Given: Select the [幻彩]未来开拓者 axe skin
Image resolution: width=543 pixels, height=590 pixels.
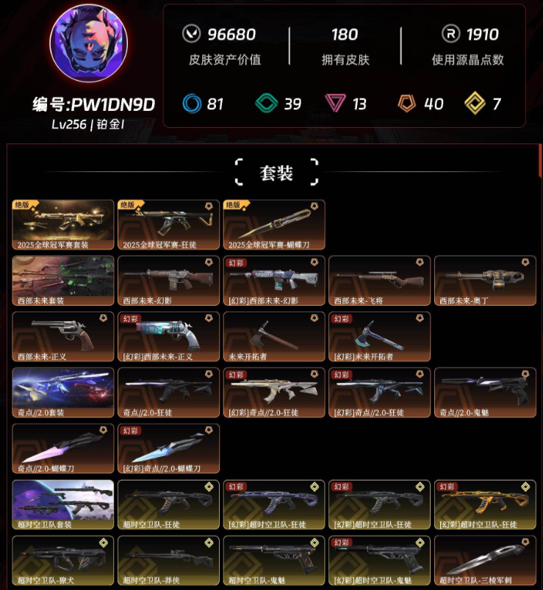Looking at the screenshot, I should (x=379, y=337).
